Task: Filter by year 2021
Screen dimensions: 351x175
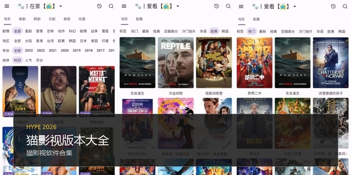Action: pos(53,50)
